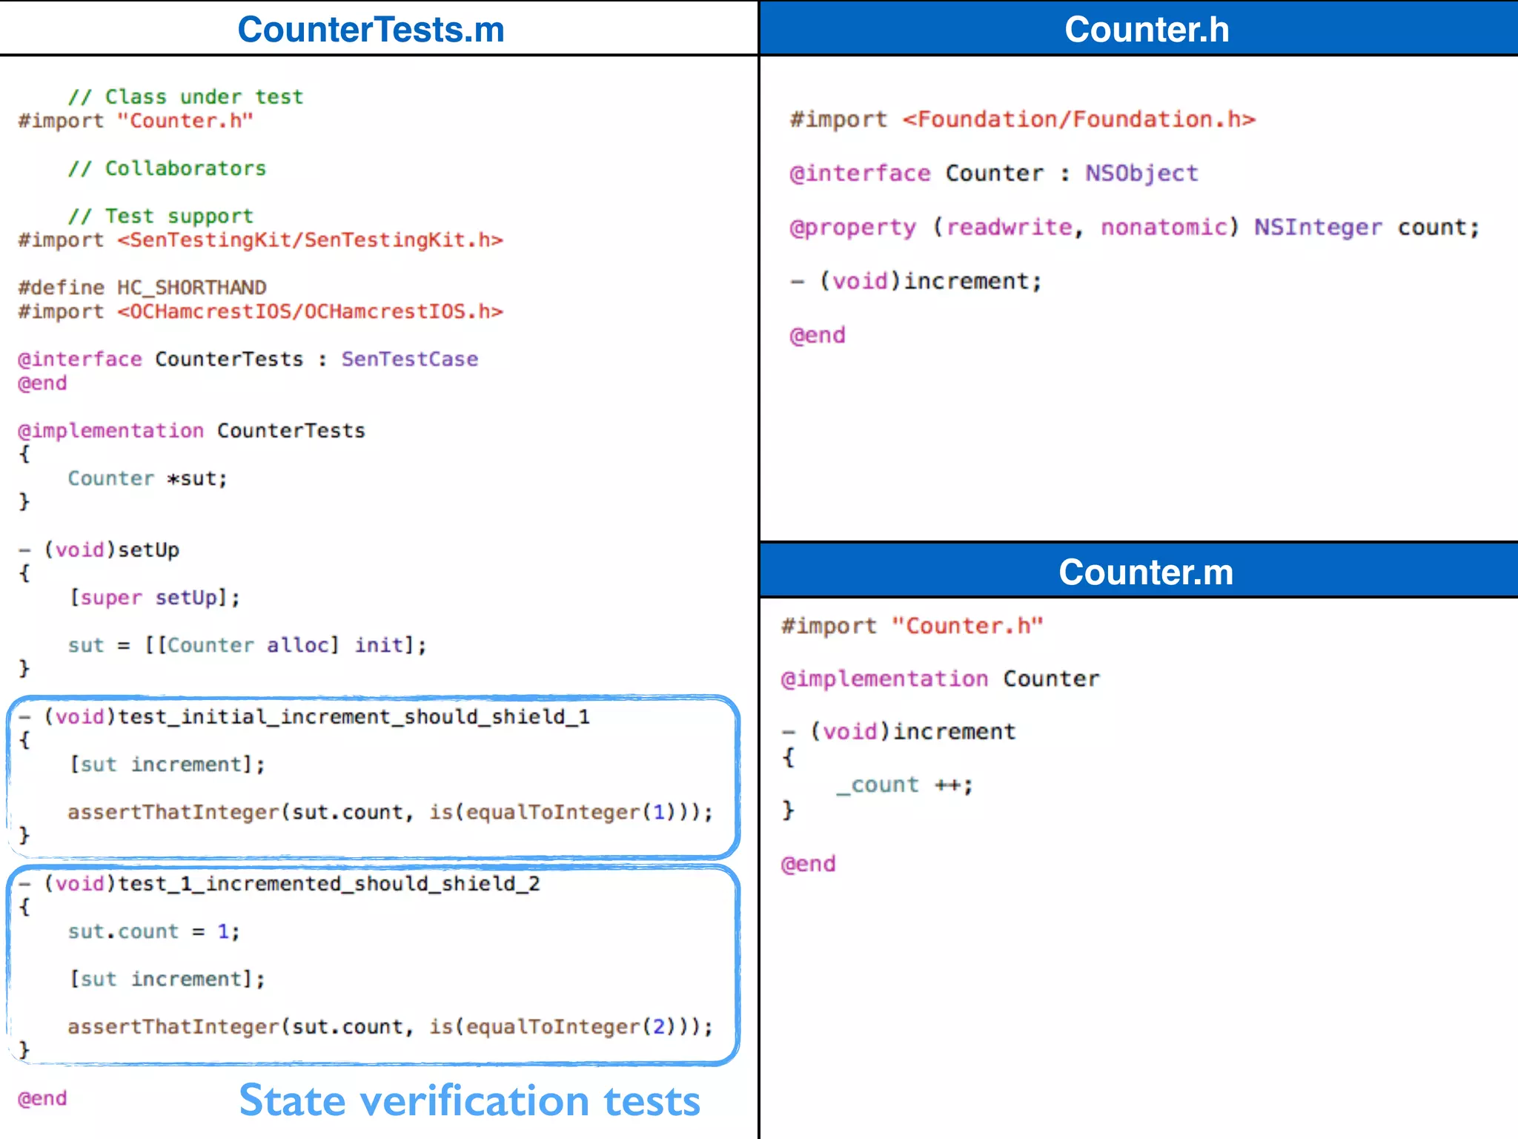Viewport: 1518px width, 1139px height.
Task: Click the @interface Counter : NSObject line
Action: (x=994, y=174)
